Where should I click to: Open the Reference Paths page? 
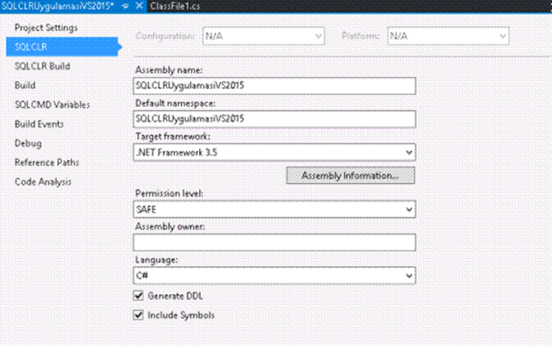tap(47, 162)
